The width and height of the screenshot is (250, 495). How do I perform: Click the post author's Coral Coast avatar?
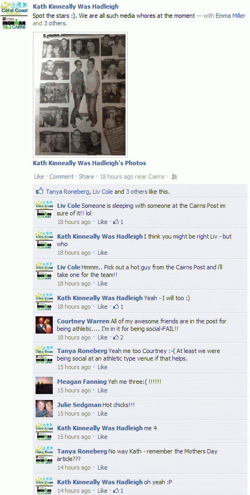(x=14, y=16)
